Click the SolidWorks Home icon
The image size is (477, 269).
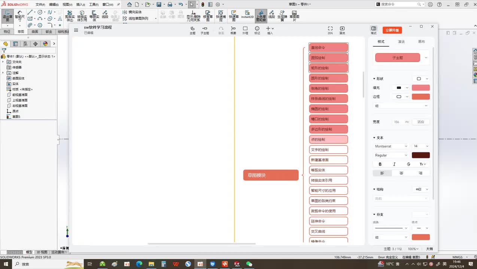point(130,4)
